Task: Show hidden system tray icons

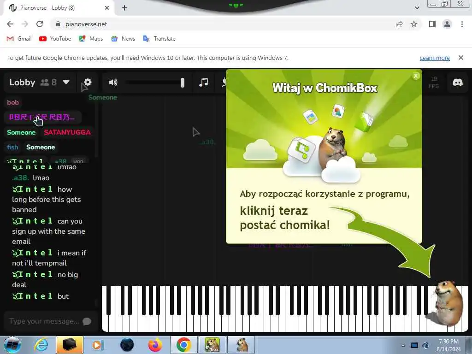Action: click(403, 345)
